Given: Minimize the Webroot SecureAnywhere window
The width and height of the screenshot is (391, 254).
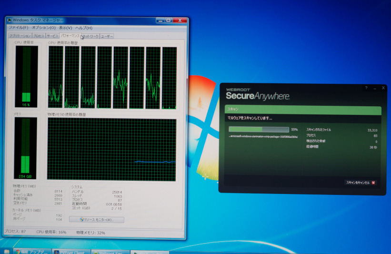Looking at the screenshot, I should point(375,88).
